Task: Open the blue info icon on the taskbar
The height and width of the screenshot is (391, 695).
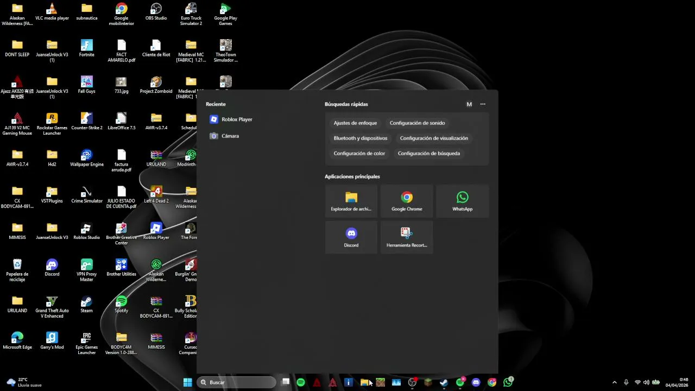Action: click(349, 382)
